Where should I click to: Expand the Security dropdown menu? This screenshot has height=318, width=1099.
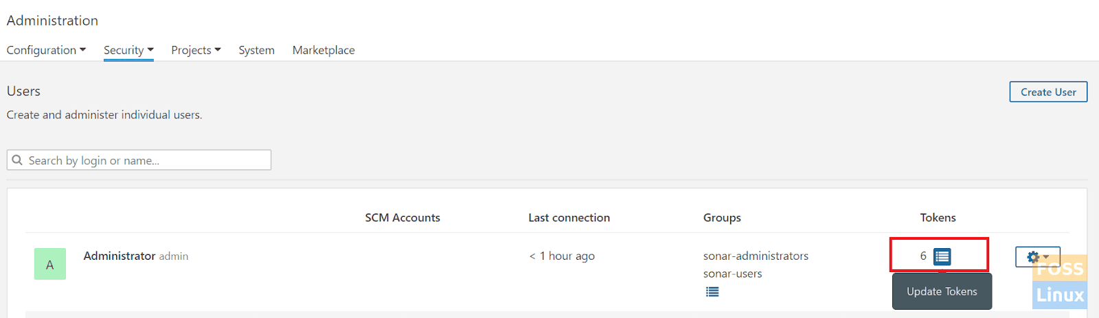click(128, 50)
